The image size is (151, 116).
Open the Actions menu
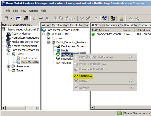click(x=33, y=11)
